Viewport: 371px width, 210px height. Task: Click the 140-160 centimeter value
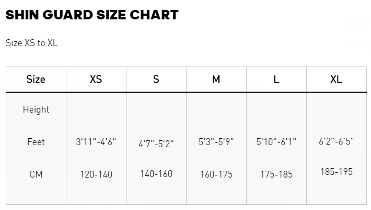pos(156,174)
